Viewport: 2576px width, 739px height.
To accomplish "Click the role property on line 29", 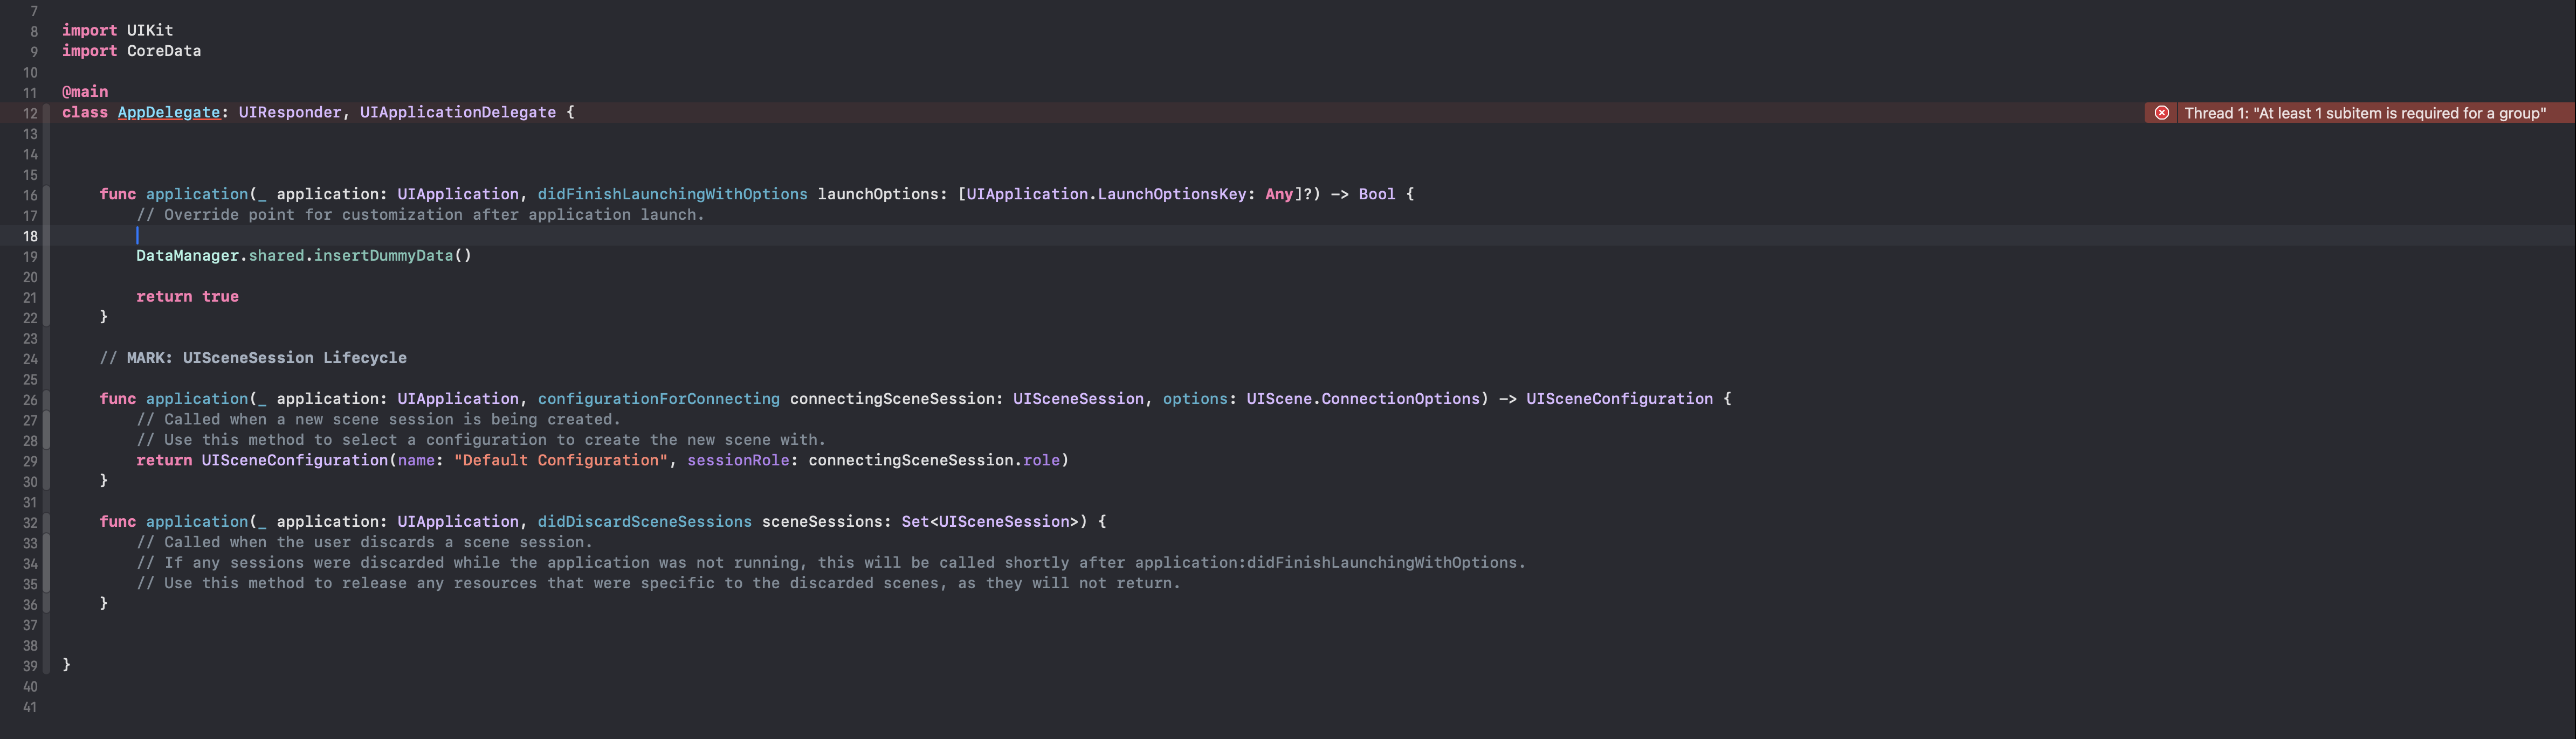I will [x=1041, y=461].
